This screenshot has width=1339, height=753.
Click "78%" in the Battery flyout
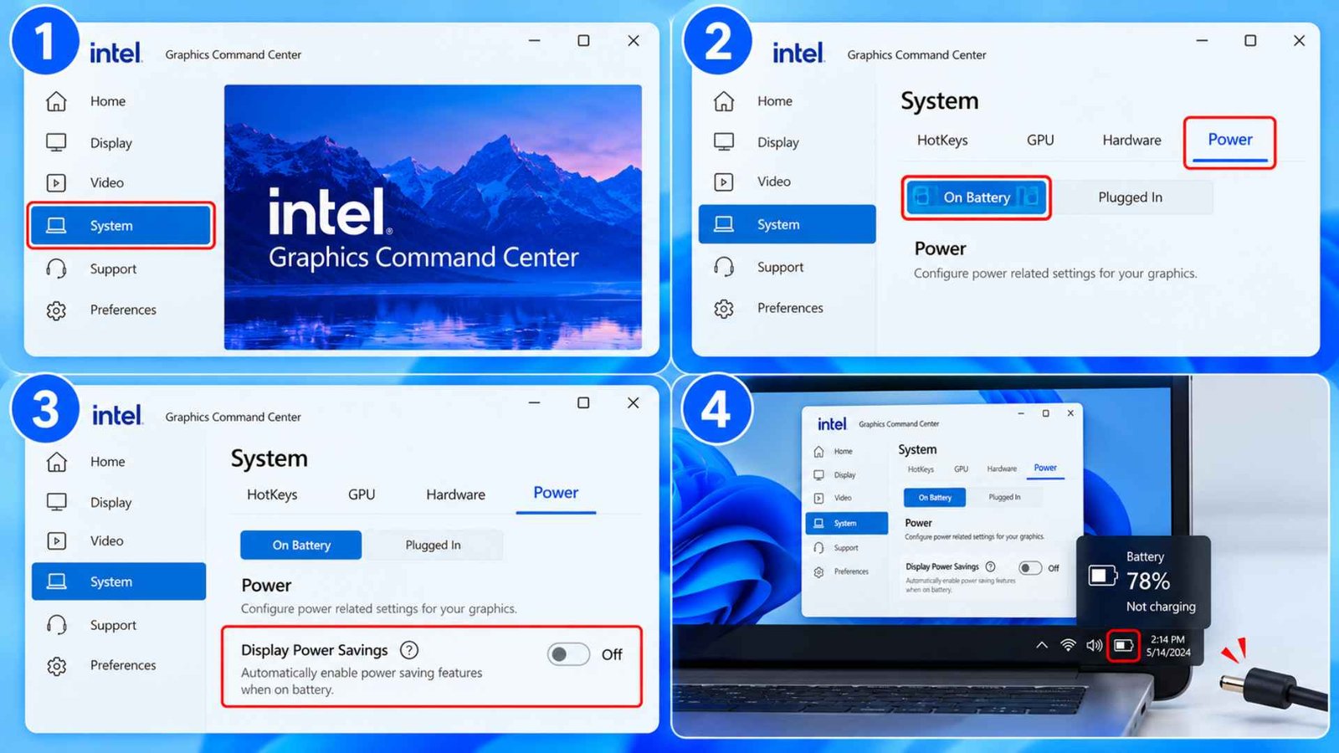[x=1148, y=581]
